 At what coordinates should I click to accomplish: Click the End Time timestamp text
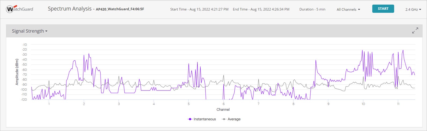pos(261,9)
